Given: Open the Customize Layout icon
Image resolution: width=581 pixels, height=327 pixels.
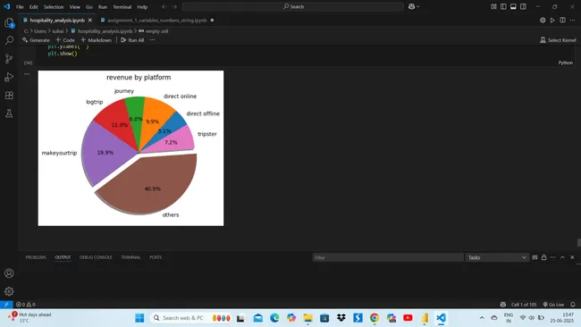Looking at the screenshot, I should point(493,6).
